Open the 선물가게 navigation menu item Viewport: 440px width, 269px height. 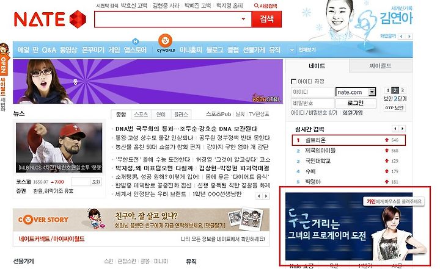254,50
